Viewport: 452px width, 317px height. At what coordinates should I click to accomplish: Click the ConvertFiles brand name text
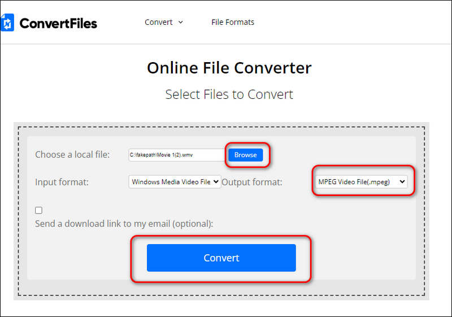58,24
